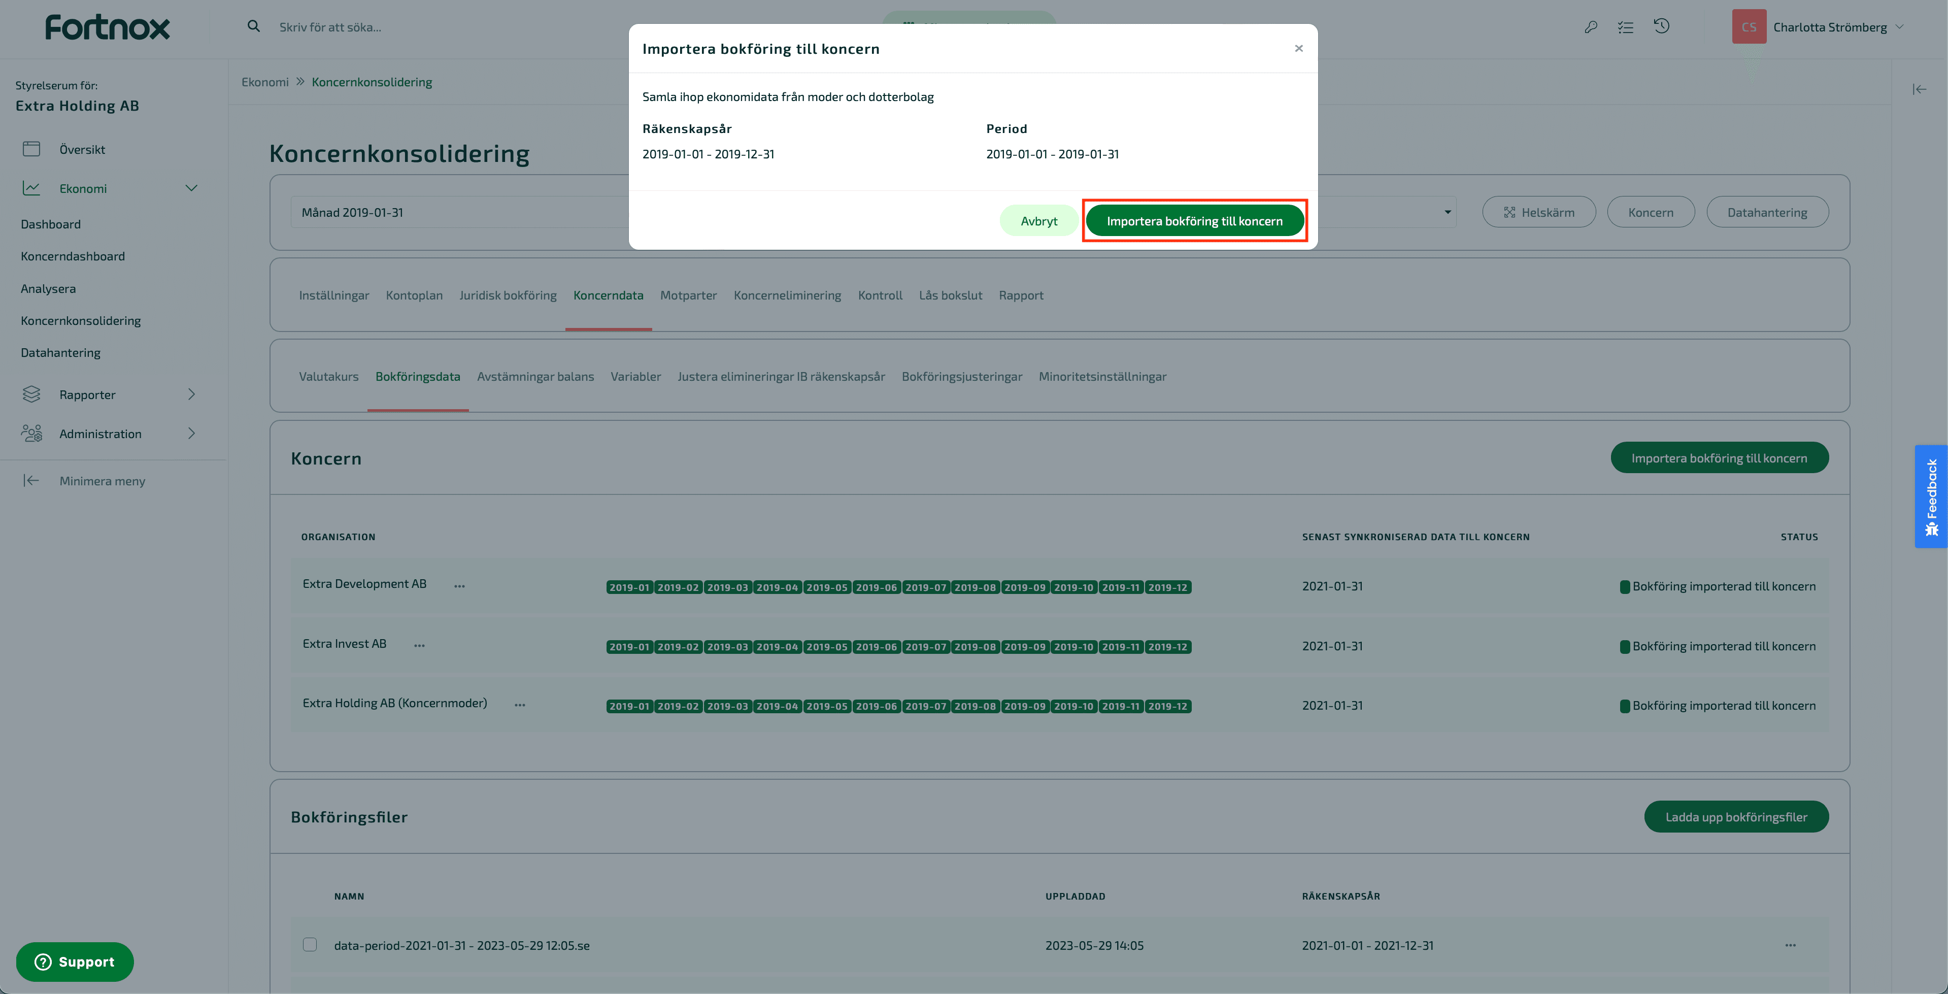Click the 2019-06 badge for Extra Invest AB

(x=877, y=647)
